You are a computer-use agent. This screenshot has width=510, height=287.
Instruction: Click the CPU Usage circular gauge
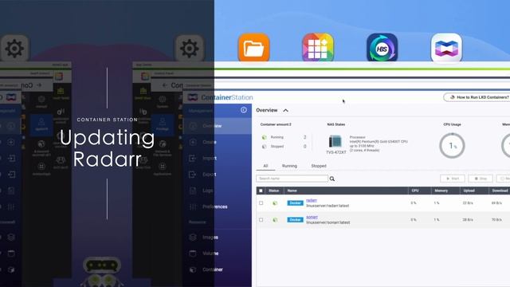pos(452,146)
